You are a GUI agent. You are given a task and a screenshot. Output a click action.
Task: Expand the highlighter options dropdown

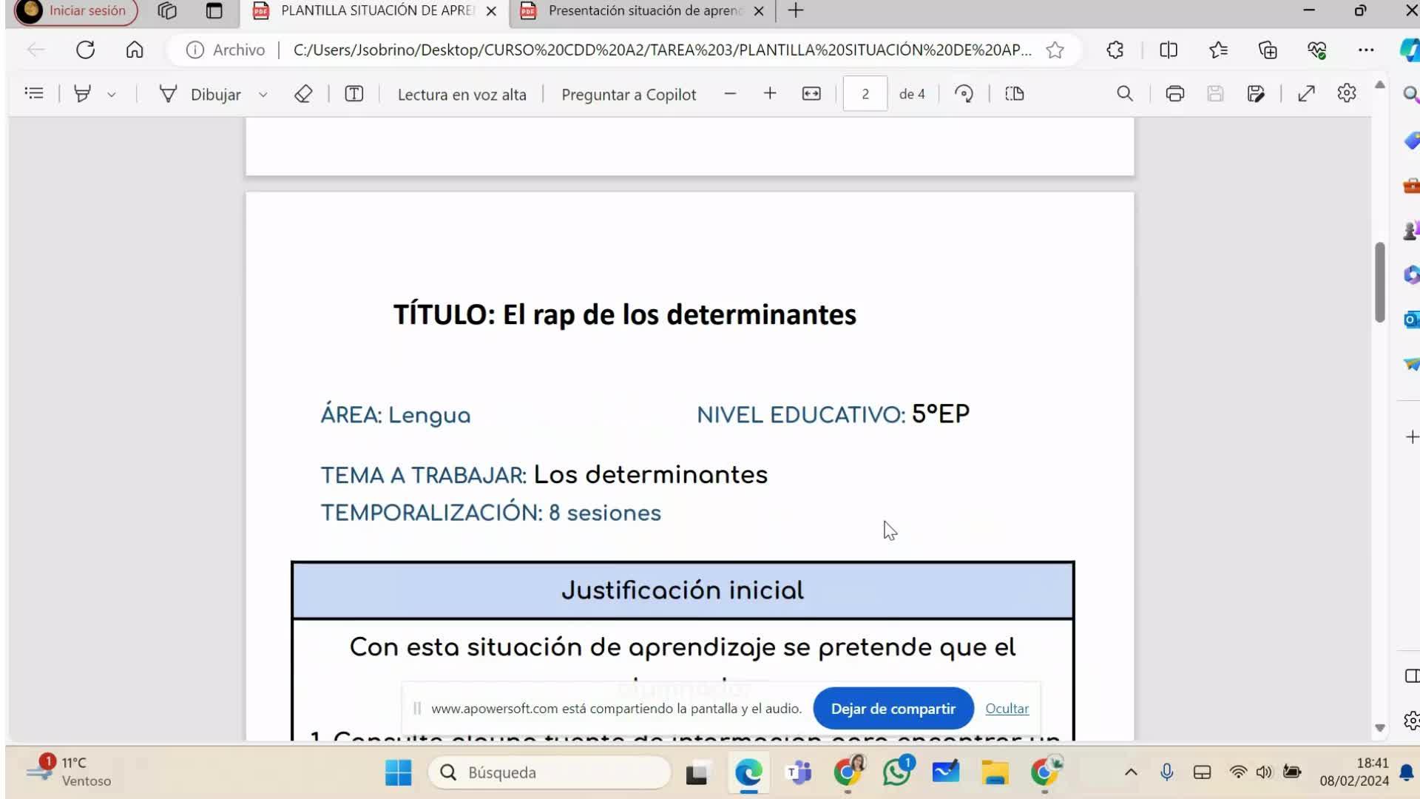click(112, 95)
